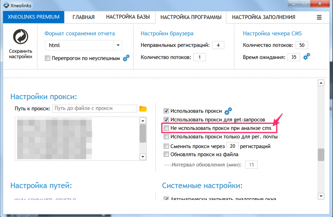Click proxy list scroll down arrow
Screen dimensions: 333x217
[x=143, y=157]
